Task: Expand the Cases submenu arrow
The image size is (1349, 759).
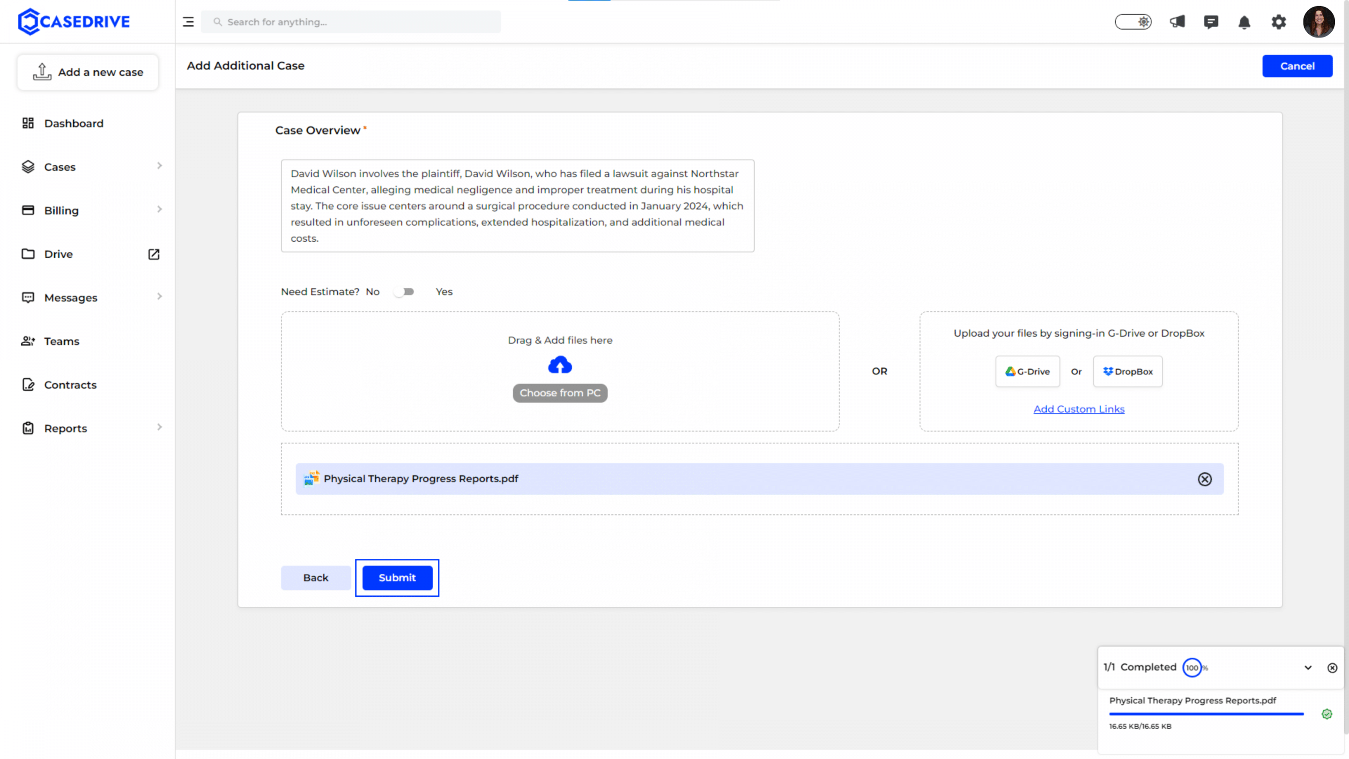Action: coord(159,165)
